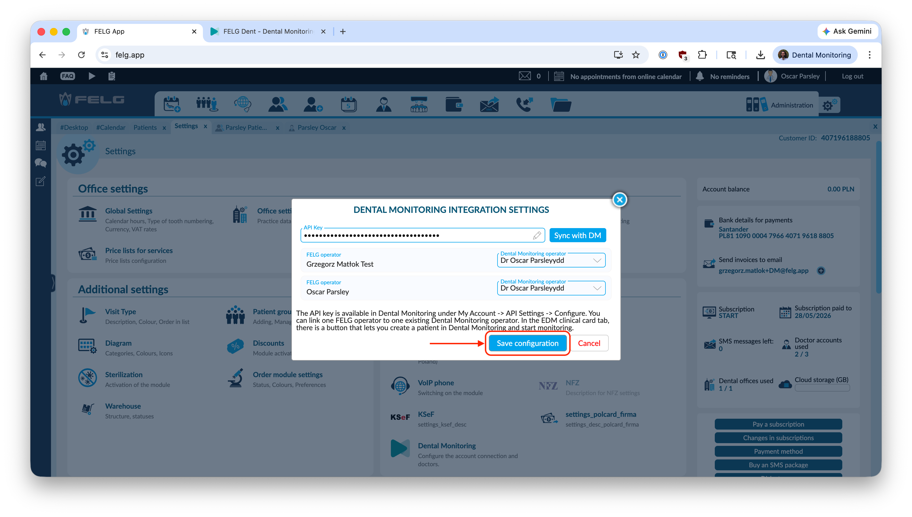Image resolution: width=912 pixels, height=517 pixels.
Task: Cancel the integration settings dialog
Action: coord(589,343)
